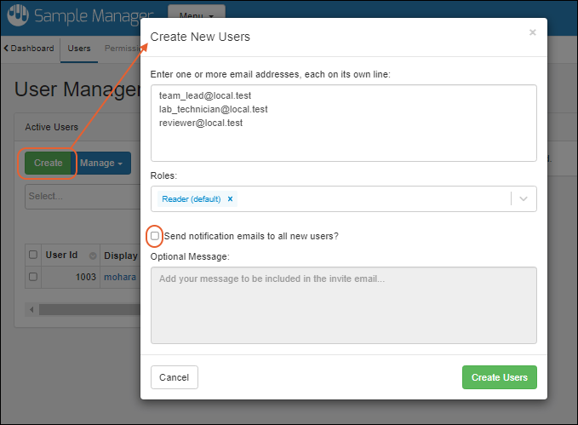Remove the Reader (default) role tag
Screen dimensions: 578x425
[230, 199]
